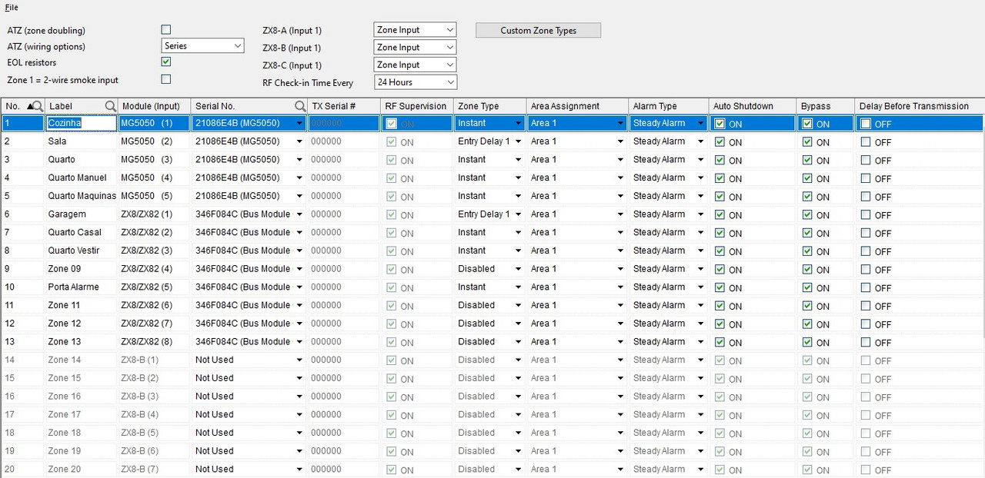Open Zone Type dropdown for Sala row
Viewport: 985px width, 478px height.
[x=518, y=141]
